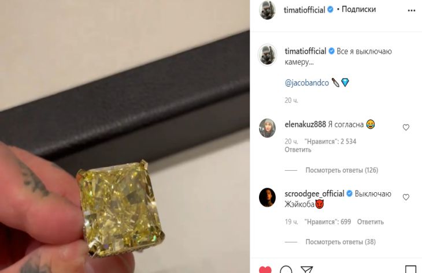
Task: Toggle the red heart like on post
Action: pos(265,270)
